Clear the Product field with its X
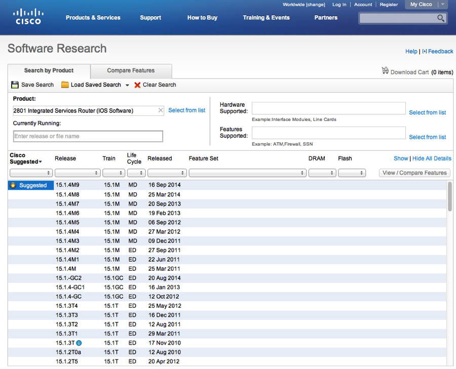This screenshot has width=456, height=369. click(x=161, y=110)
